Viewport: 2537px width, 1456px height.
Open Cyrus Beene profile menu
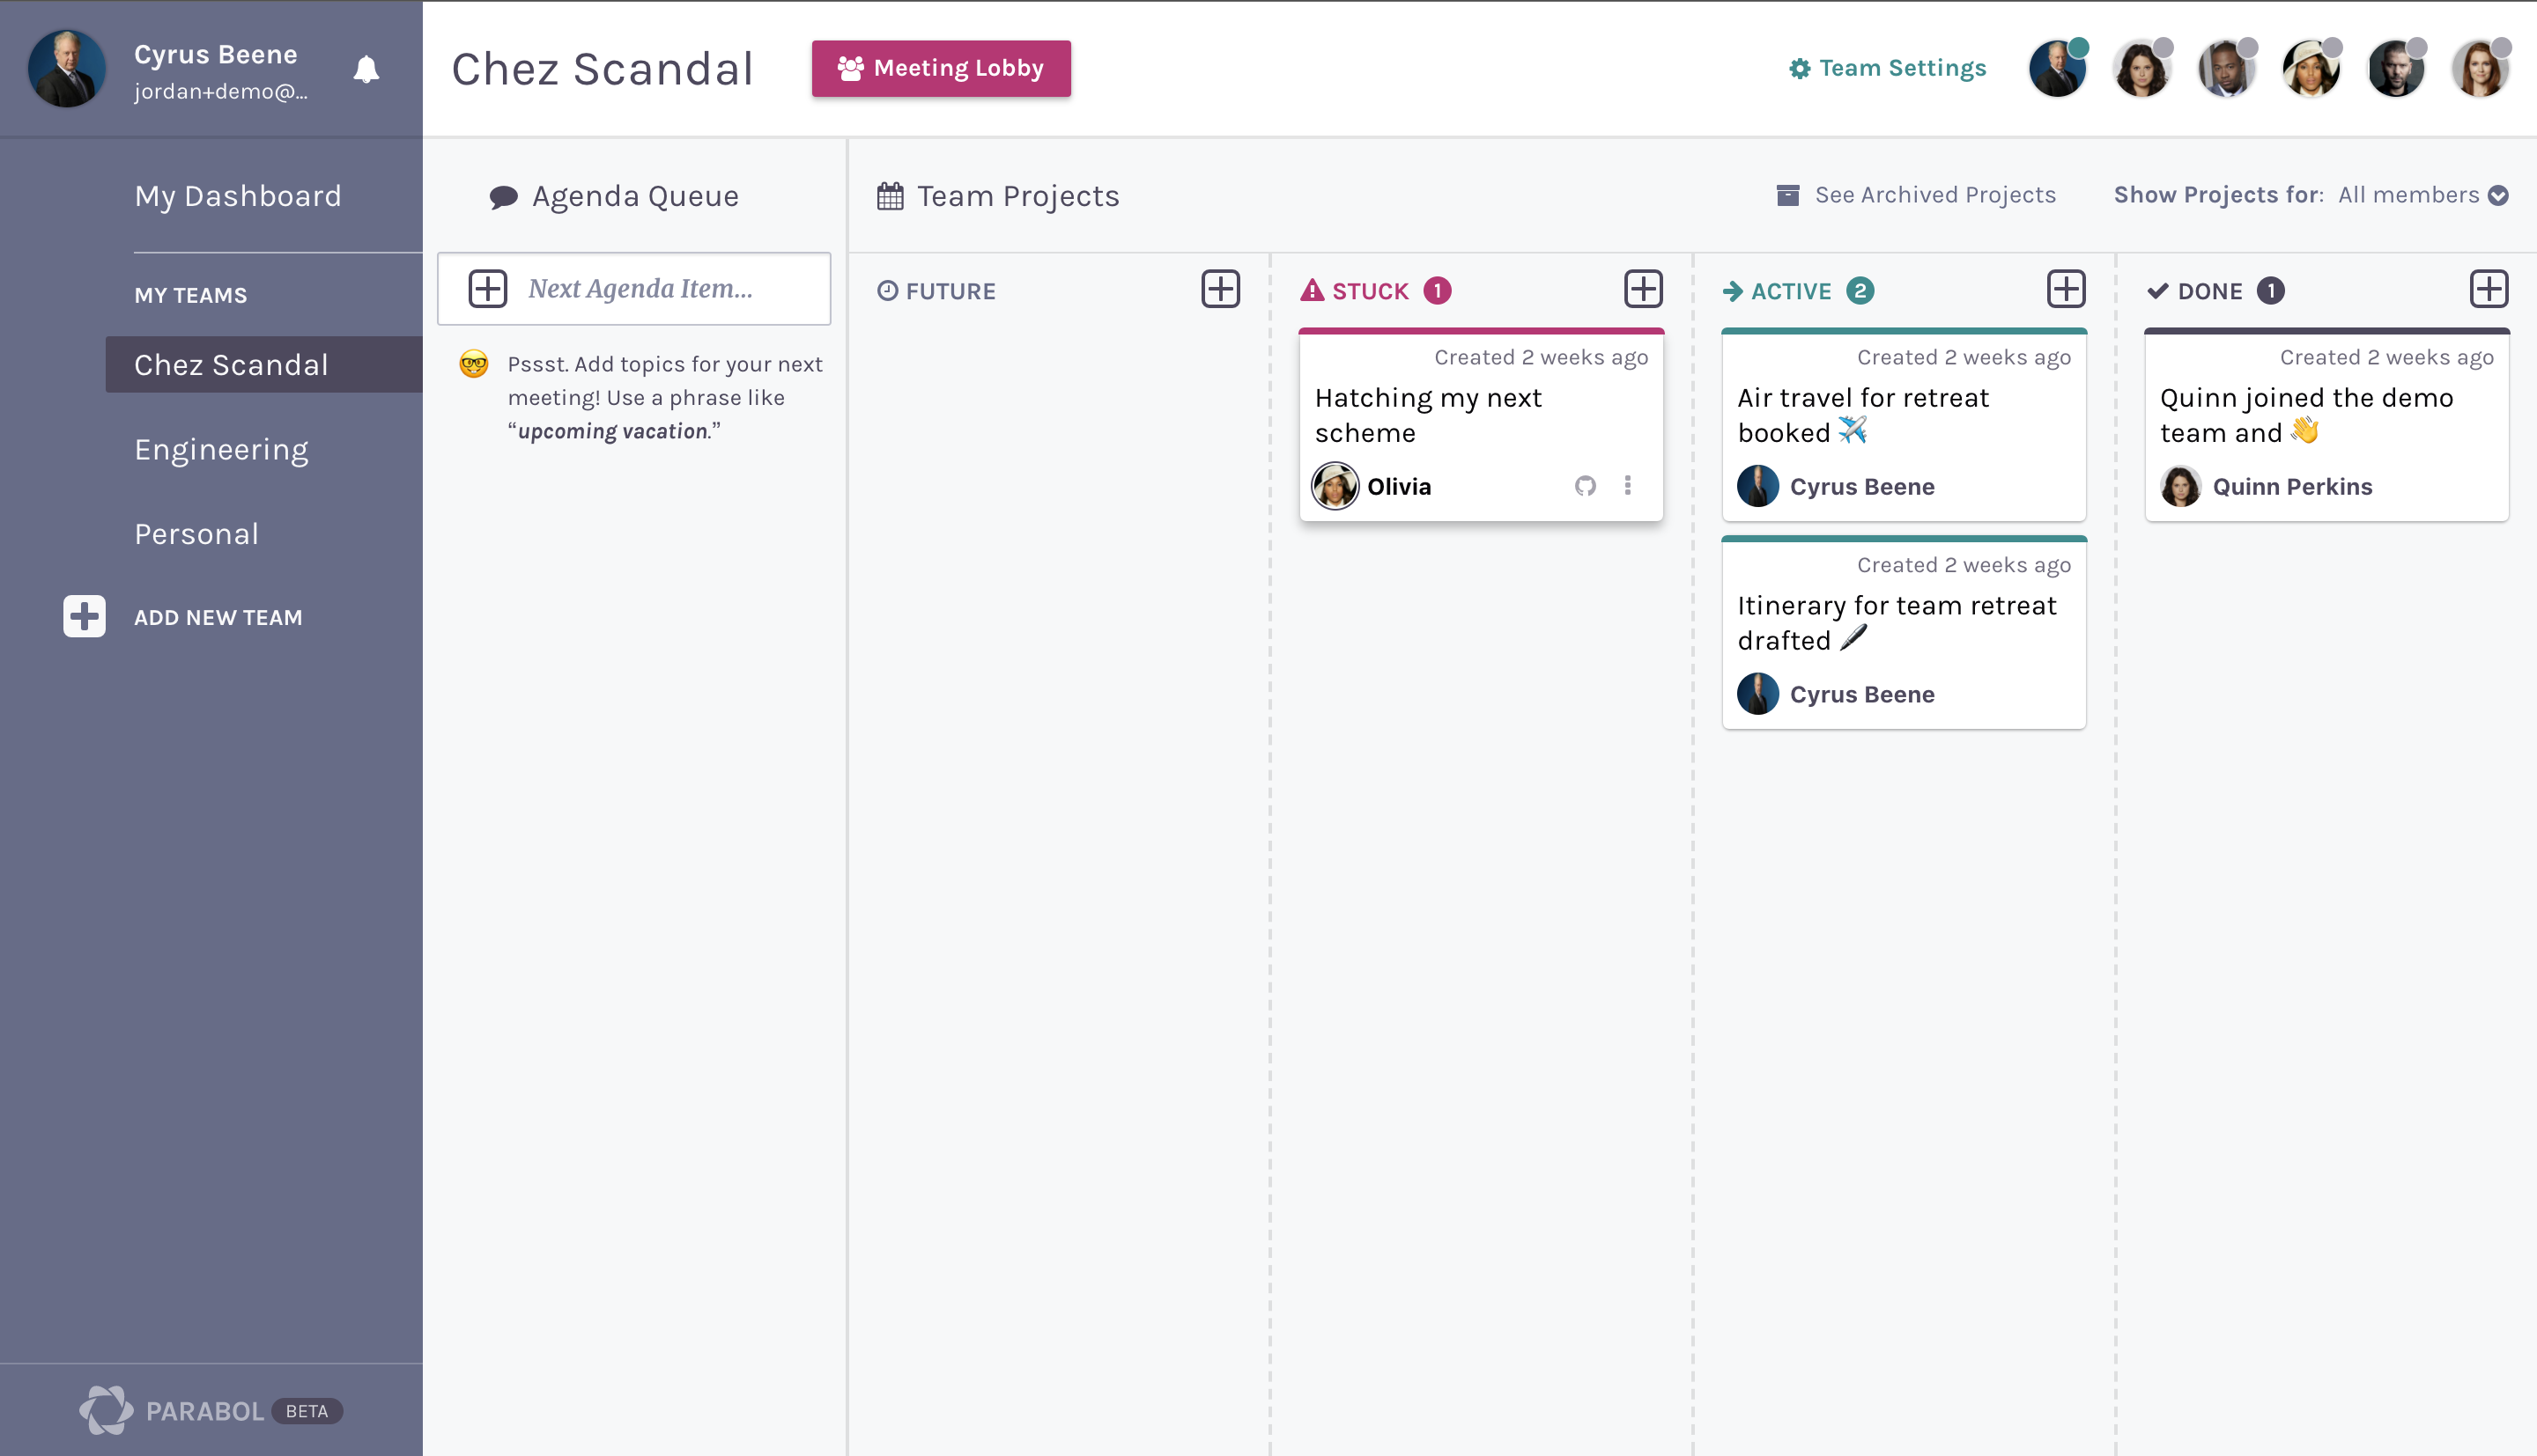[172, 69]
